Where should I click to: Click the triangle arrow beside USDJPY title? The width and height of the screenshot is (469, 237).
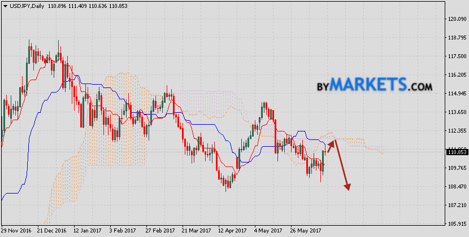(x=5, y=5)
